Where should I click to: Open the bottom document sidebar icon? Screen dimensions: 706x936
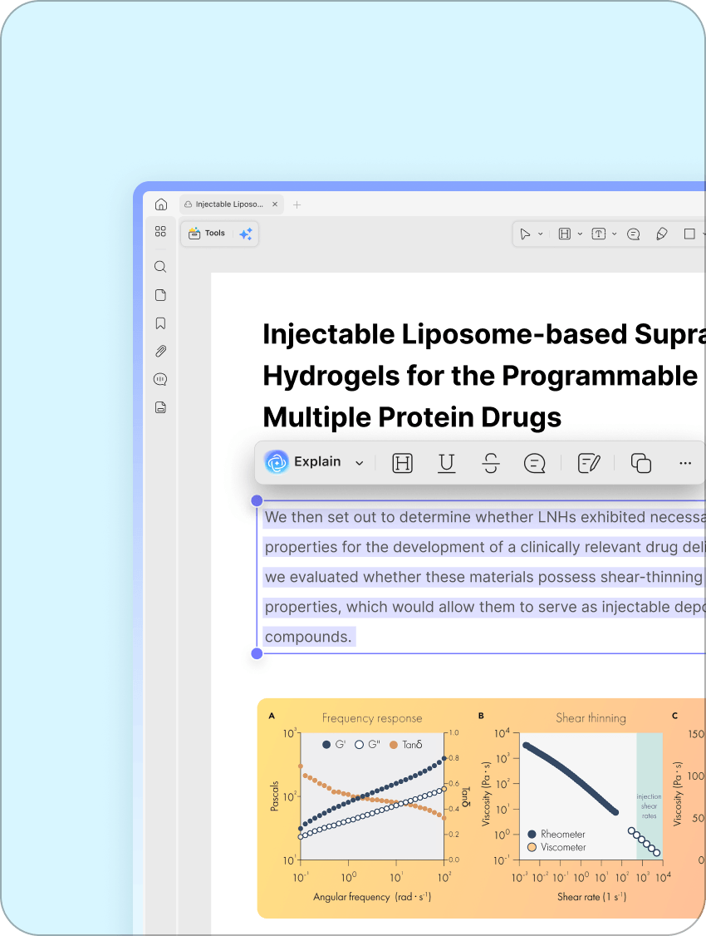point(160,407)
